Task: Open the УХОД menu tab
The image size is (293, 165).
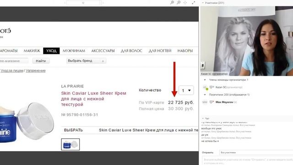Action: click(51, 51)
